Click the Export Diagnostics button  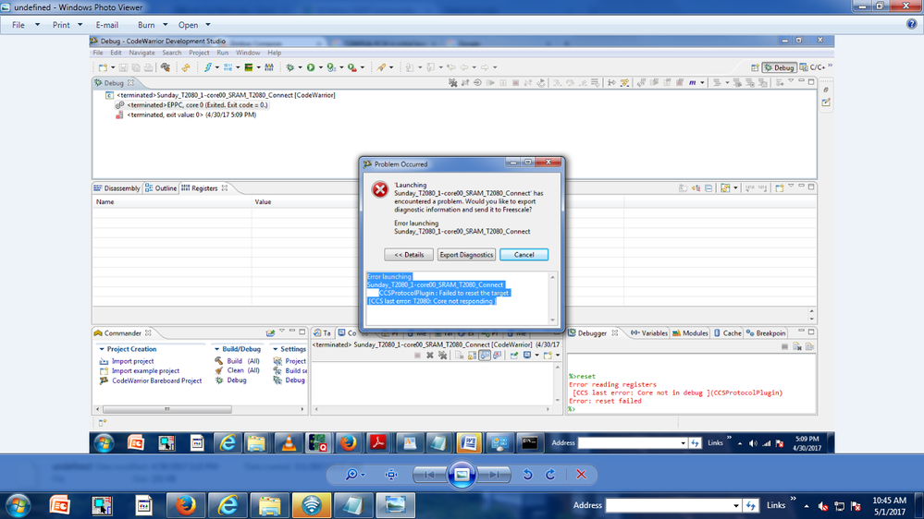[x=466, y=255]
